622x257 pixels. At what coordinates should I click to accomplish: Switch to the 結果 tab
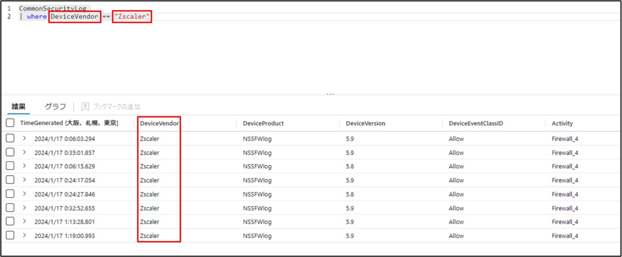click(19, 107)
